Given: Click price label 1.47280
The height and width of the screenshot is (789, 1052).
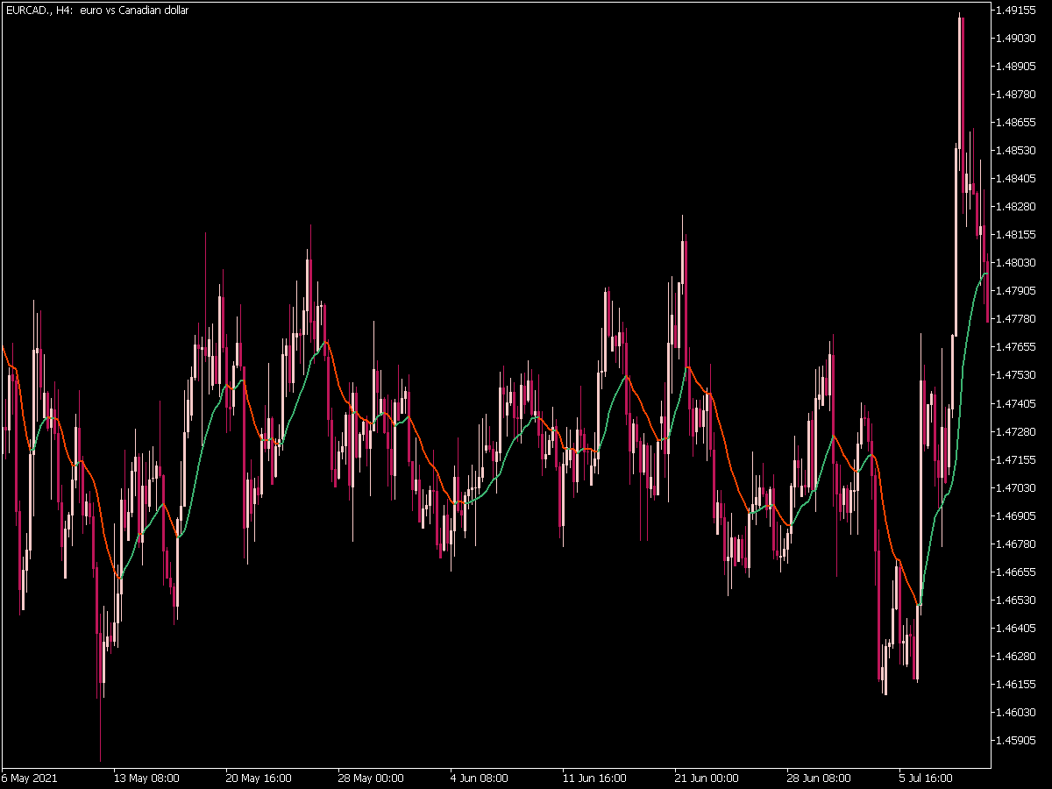Looking at the screenshot, I should (1017, 431).
